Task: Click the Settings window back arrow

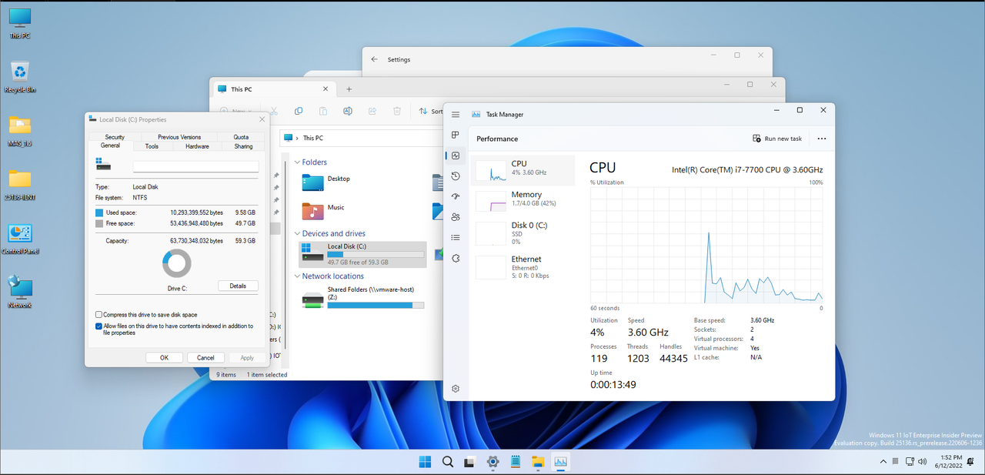Action: pyautogui.click(x=374, y=59)
